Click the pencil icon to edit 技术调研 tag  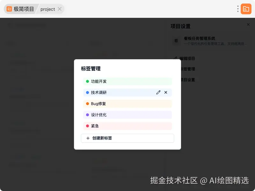click(158, 92)
